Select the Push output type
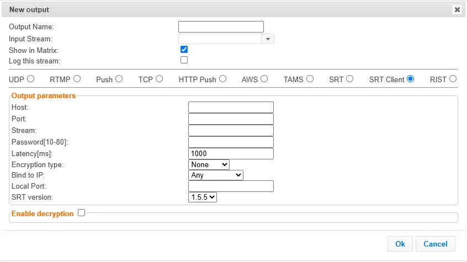Viewport: 467px width, 262px height. (x=119, y=79)
